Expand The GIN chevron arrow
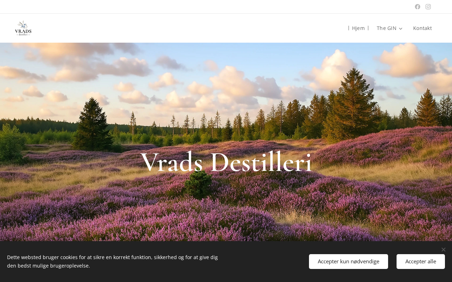The width and height of the screenshot is (452, 282). click(400, 29)
